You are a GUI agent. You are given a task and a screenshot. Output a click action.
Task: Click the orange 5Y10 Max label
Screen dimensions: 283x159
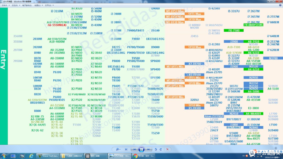[194, 47]
